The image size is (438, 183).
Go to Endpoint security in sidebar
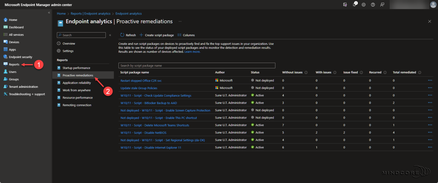click(x=20, y=57)
